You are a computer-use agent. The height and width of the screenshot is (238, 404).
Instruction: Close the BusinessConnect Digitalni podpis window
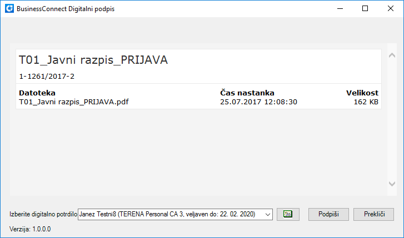(x=390, y=8)
